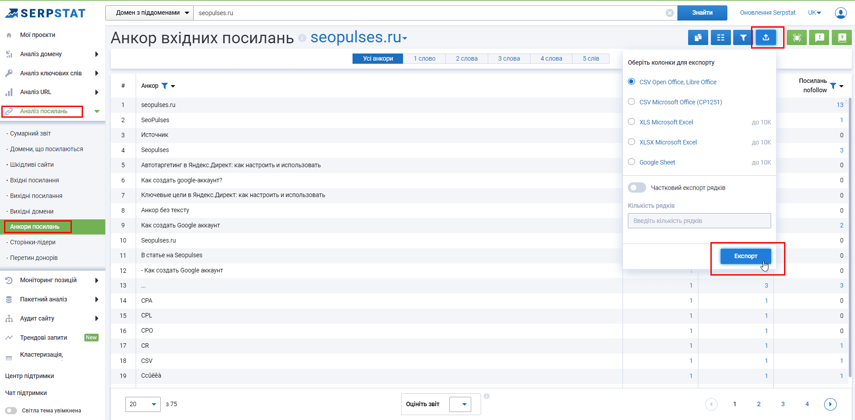The width and height of the screenshot is (855, 420).
Task: Switch to Усі анкори tab
Action: (378, 58)
